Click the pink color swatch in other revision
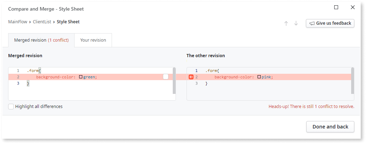The image size is (366, 144). coord(259,77)
